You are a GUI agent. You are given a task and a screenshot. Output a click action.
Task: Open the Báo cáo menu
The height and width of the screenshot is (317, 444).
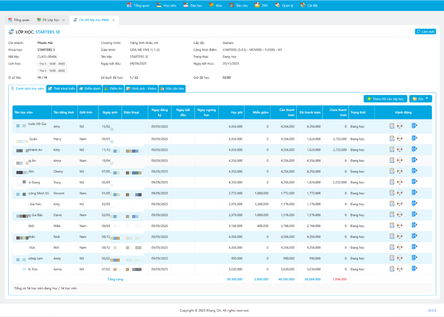click(239, 5)
